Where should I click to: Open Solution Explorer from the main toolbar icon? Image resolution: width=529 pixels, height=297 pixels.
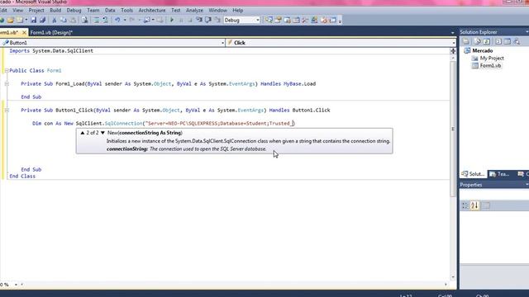click(x=269, y=20)
